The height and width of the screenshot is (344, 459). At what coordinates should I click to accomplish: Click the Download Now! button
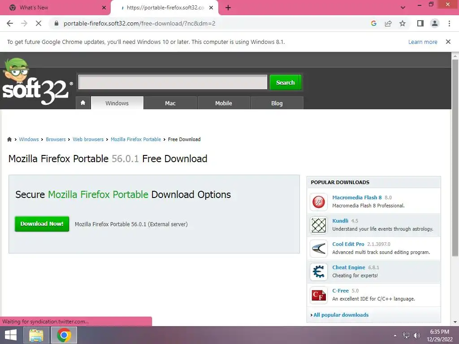click(x=42, y=224)
